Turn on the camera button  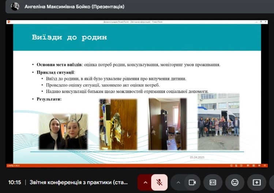[192, 182]
